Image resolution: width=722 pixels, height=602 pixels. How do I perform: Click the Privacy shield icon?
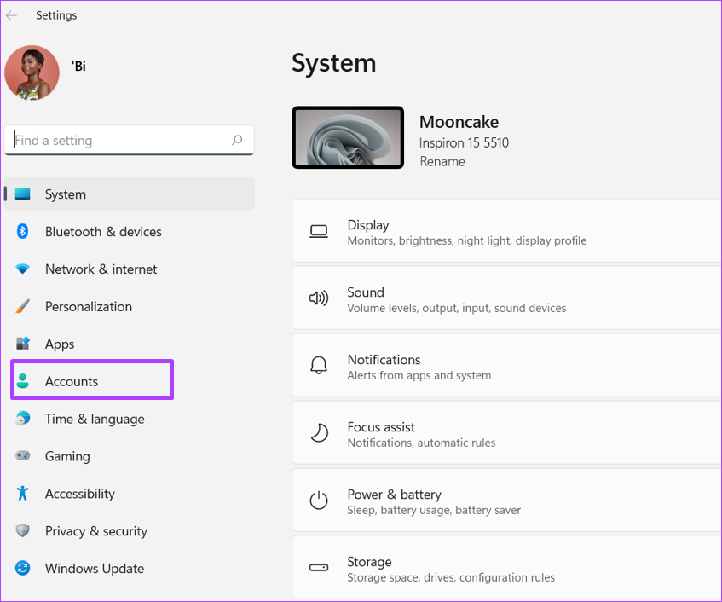click(x=22, y=530)
